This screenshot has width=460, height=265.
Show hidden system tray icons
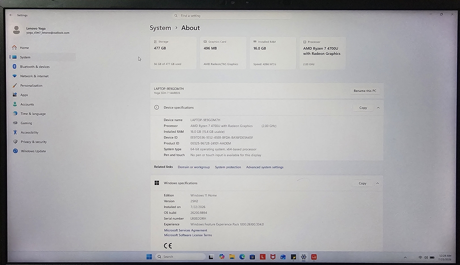point(405,257)
